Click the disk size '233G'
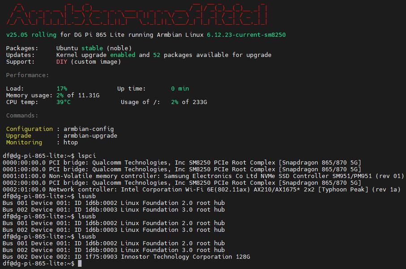Viewport: 406px width, 269px height. (x=200, y=102)
